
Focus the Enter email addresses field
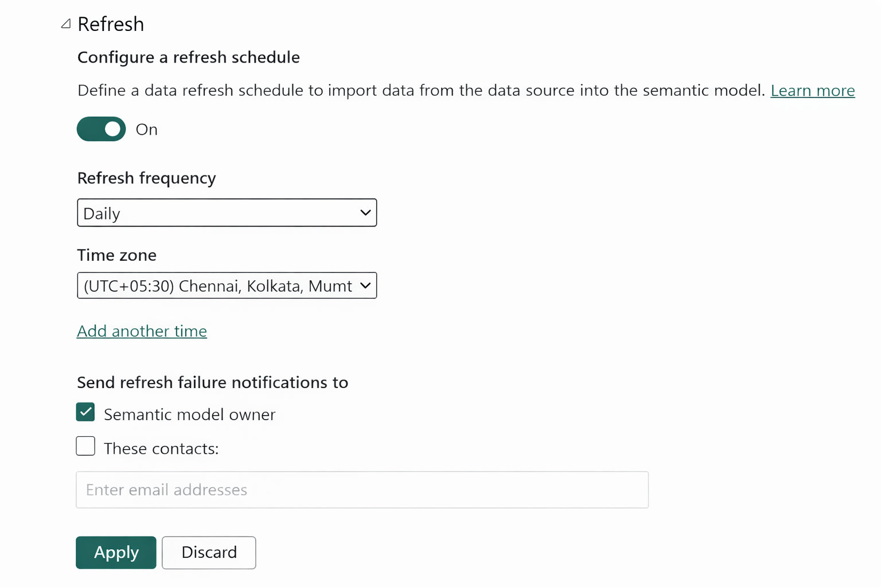coord(362,490)
